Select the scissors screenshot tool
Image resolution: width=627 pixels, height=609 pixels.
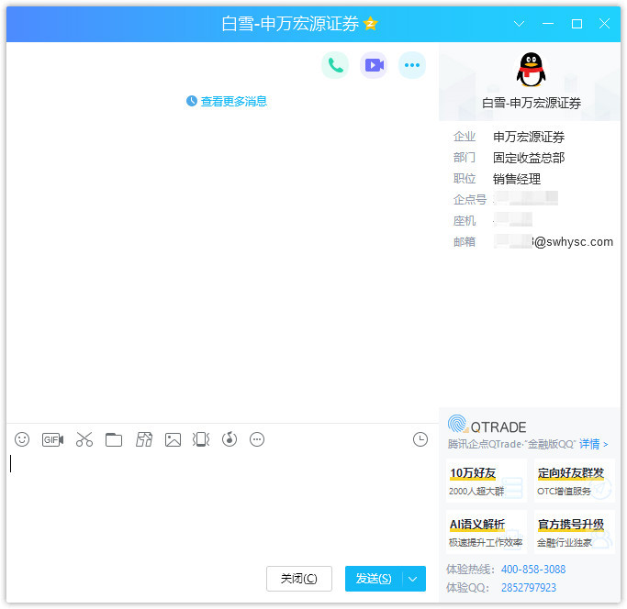(84, 439)
